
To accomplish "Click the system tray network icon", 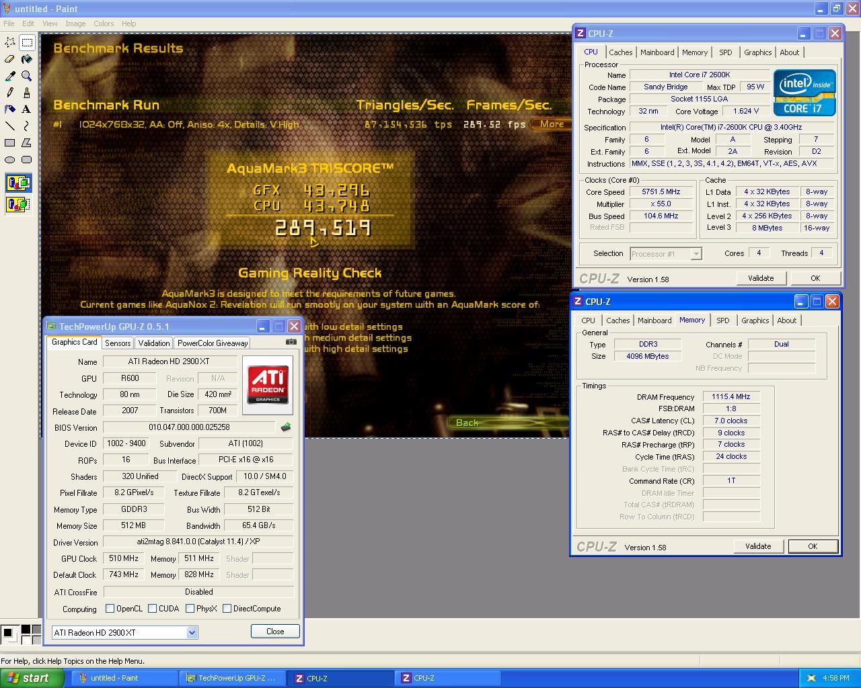I will click(x=811, y=678).
